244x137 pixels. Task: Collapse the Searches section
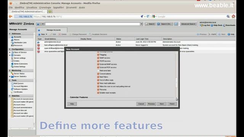click(10, 96)
